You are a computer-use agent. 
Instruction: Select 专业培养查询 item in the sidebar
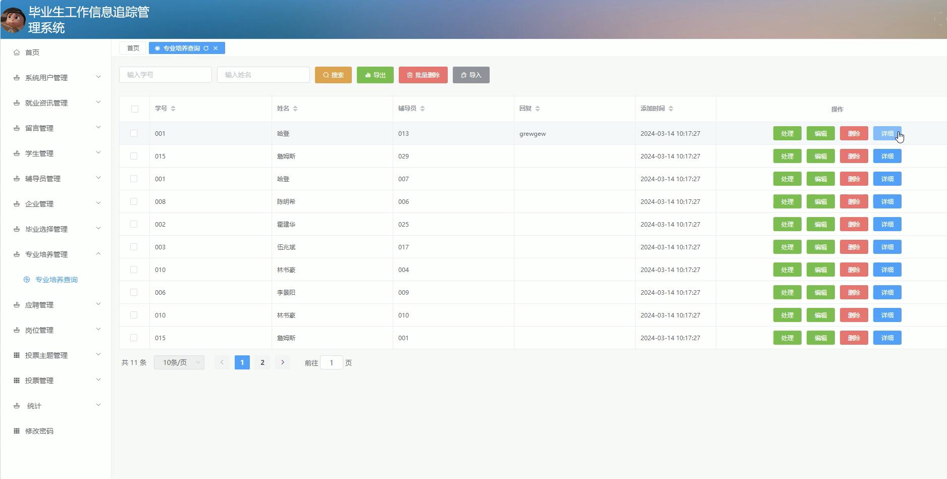57,279
